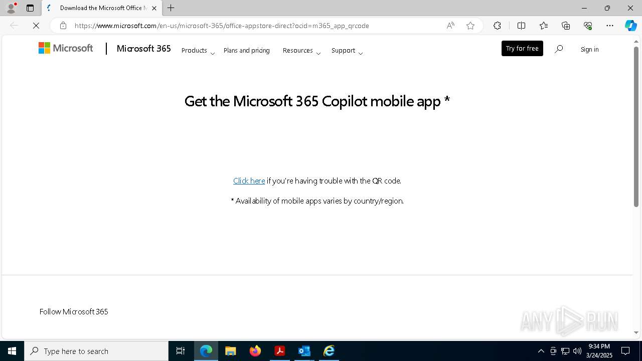The image size is (642, 361).
Task: Close the Download the Microsoft Office tab
Action: tap(154, 8)
